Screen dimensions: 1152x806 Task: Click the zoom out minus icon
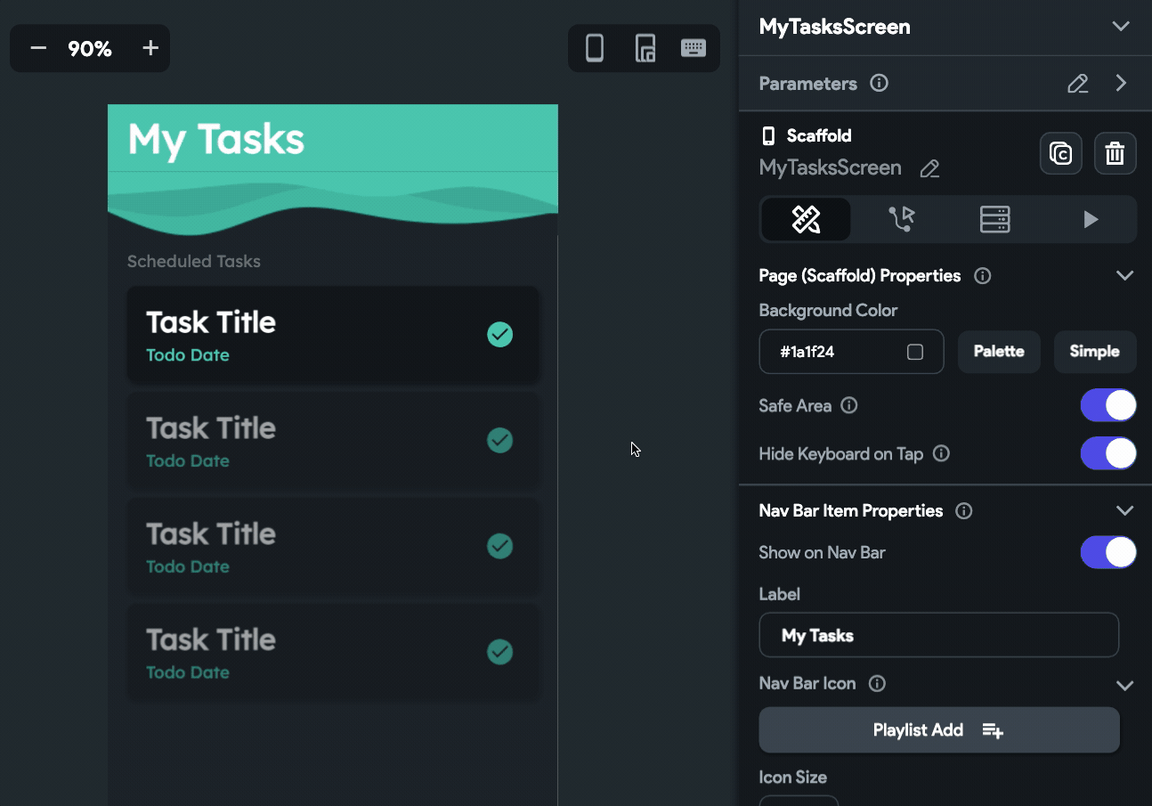pyautogui.click(x=38, y=48)
